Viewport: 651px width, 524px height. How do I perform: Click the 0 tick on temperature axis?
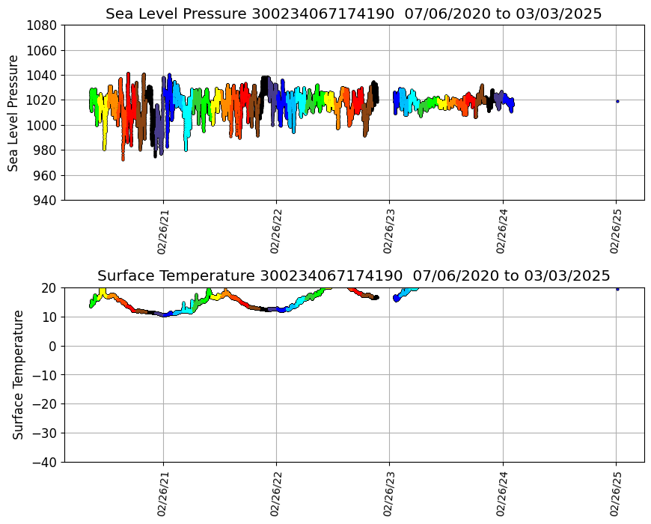(x=53, y=346)
